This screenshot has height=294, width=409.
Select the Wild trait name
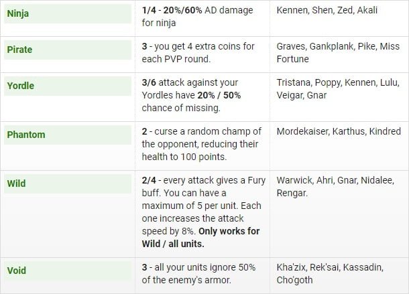tap(16, 183)
